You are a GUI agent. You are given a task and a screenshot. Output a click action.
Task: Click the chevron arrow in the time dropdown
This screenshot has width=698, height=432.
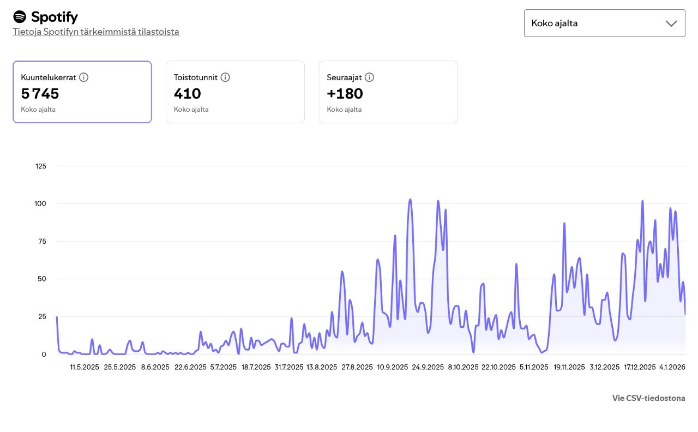(x=671, y=23)
